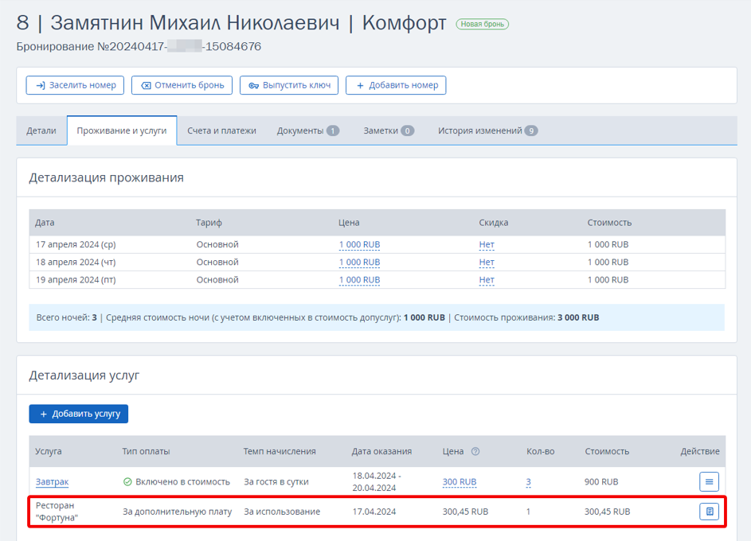Click the За гостя в сутки cell
The image size is (751, 541).
[276, 481]
